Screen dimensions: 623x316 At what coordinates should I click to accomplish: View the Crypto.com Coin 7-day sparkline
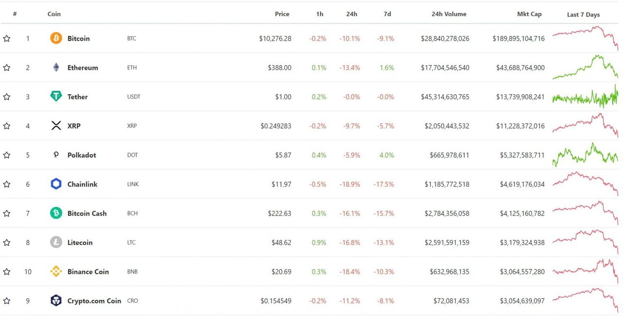pyautogui.click(x=585, y=300)
